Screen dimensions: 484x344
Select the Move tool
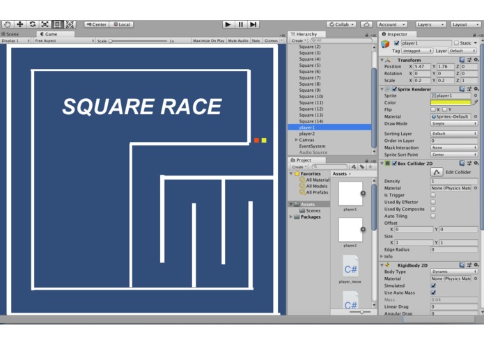tap(19, 24)
